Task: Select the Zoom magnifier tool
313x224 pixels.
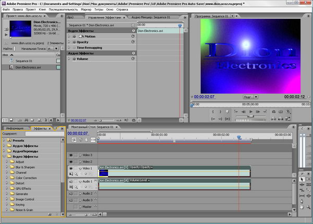Action: [308, 207]
